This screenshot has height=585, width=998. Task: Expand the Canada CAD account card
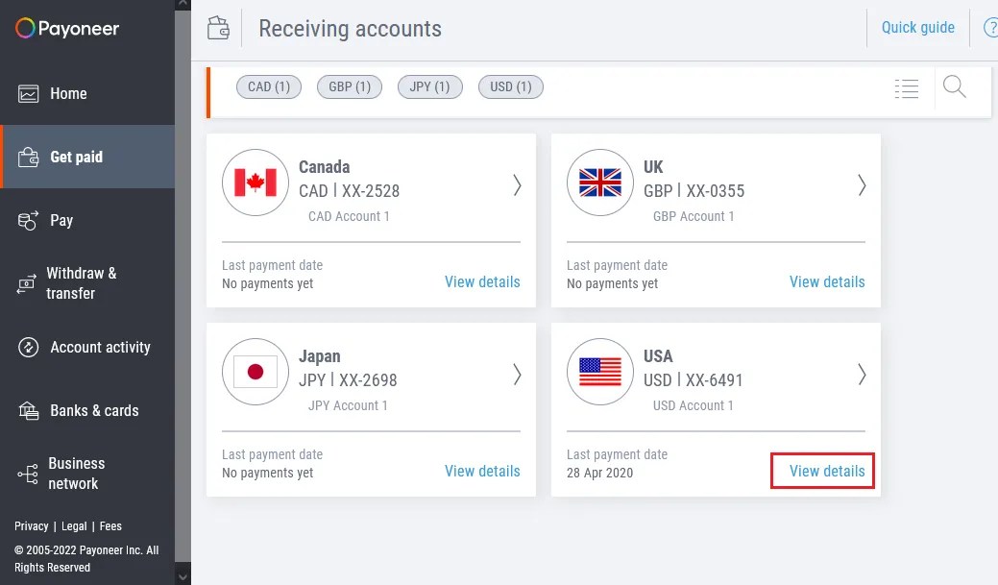click(517, 186)
